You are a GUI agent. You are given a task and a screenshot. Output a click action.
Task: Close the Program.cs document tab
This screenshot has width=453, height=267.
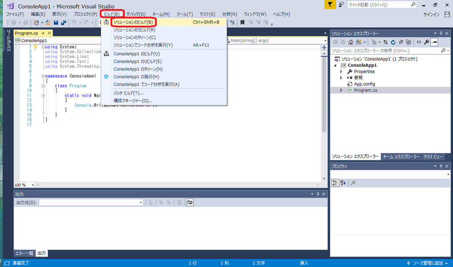[50, 33]
